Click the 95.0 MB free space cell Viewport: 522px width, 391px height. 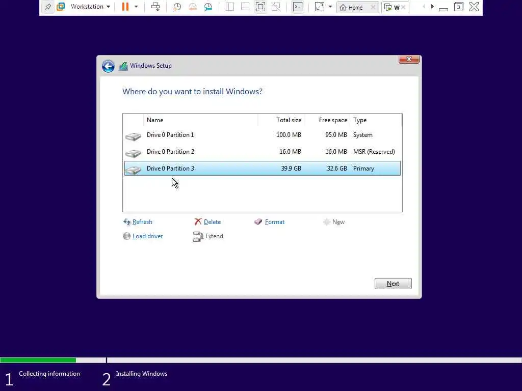[336, 134]
